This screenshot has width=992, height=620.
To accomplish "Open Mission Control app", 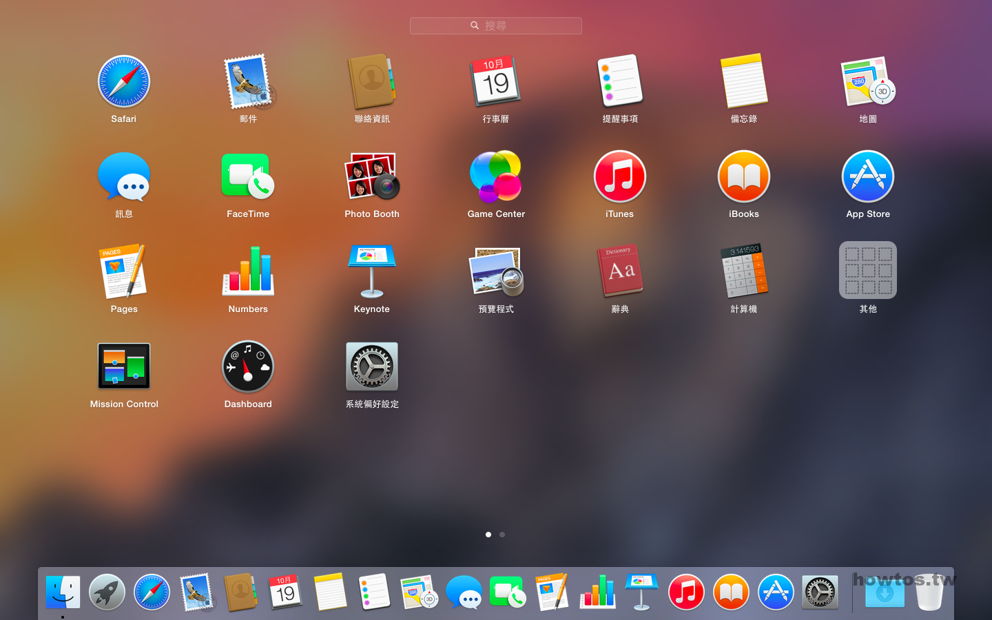I will (x=124, y=366).
